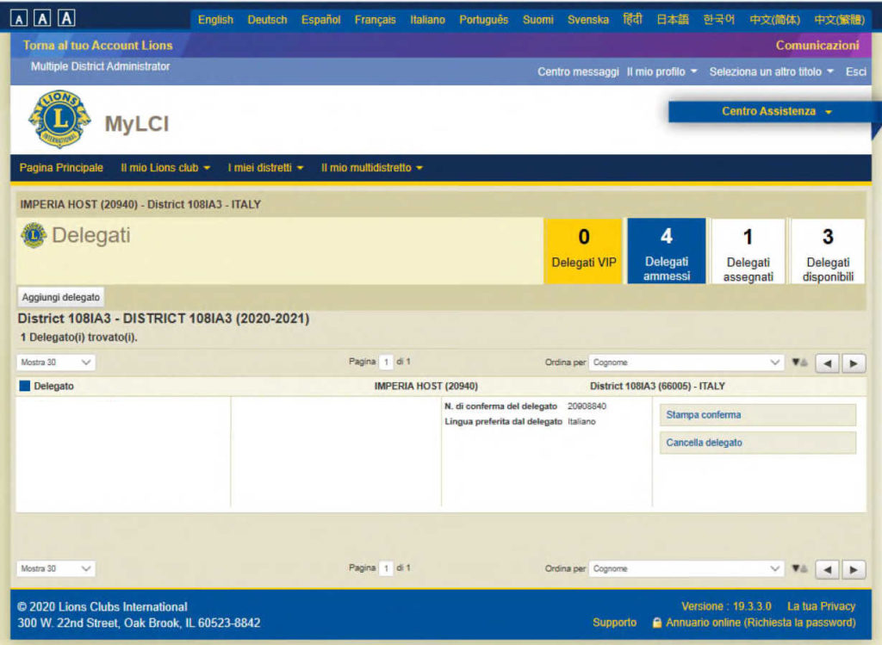
Task: Switch language to Svenska
Action: tap(587, 20)
